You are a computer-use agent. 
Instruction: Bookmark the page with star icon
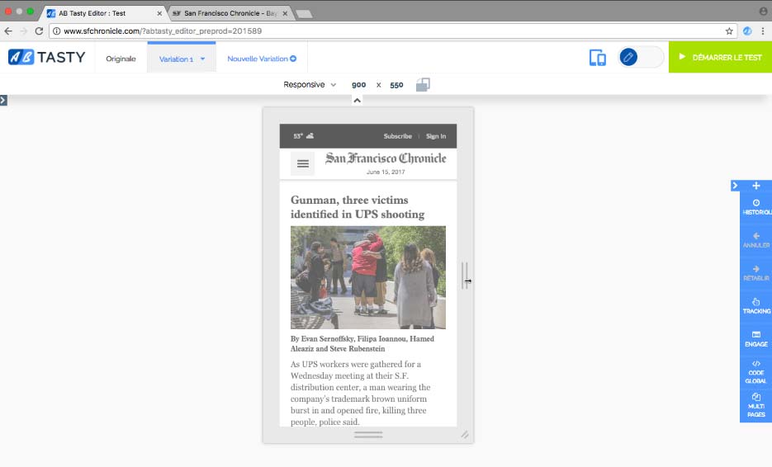pos(729,31)
